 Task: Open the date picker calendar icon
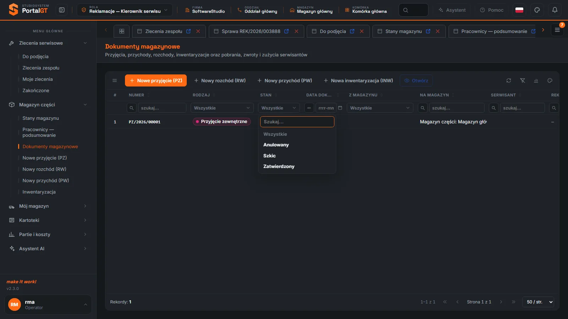coord(340,108)
